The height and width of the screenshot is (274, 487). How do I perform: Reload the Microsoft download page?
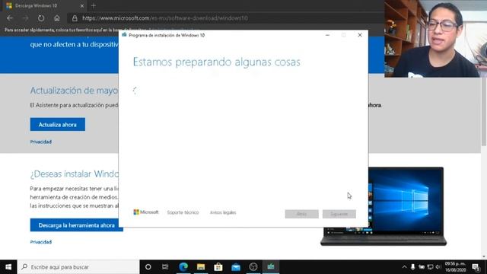coord(41,18)
